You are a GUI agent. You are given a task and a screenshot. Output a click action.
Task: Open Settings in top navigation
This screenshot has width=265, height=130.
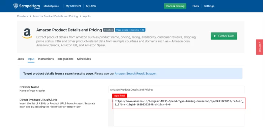209,6
